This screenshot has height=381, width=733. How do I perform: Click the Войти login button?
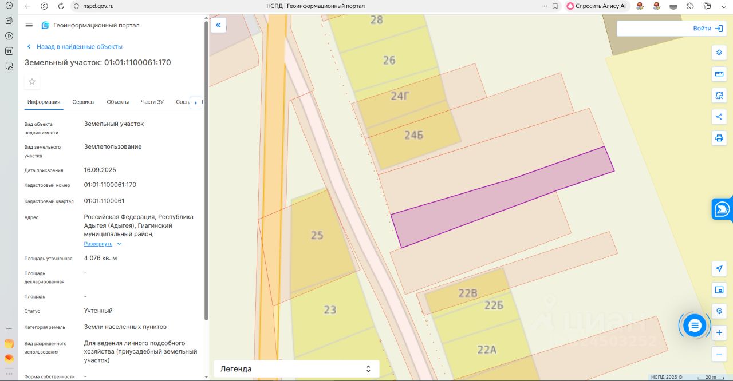tap(708, 28)
